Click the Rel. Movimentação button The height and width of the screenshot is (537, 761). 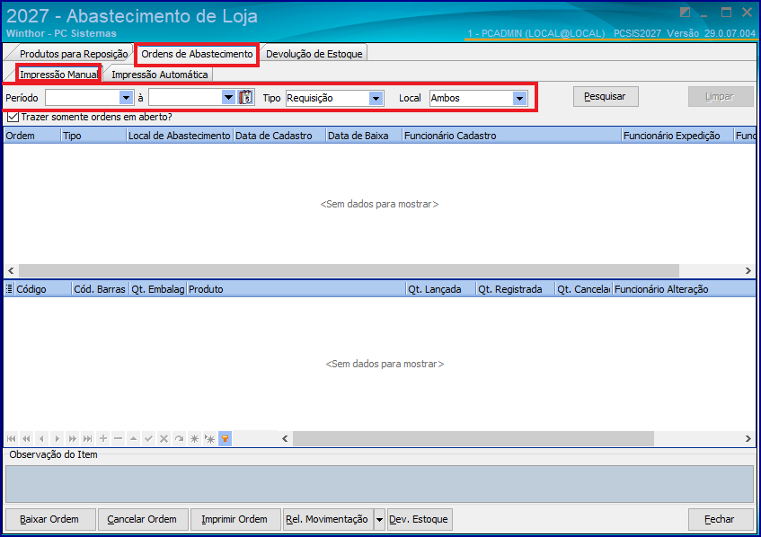click(328, 520)
